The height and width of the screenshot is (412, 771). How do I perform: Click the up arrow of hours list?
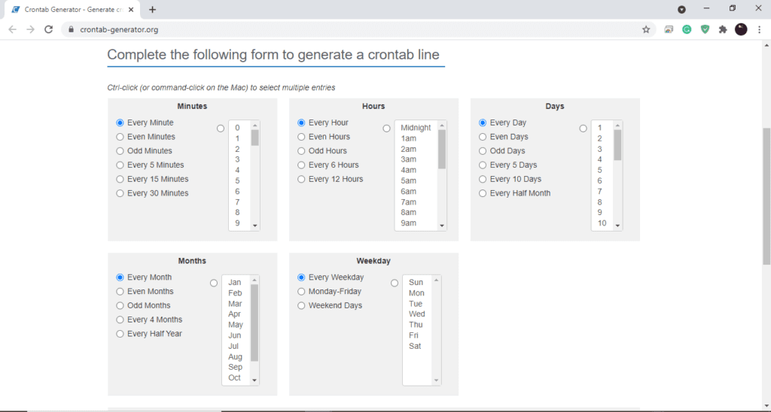(x=441, y=126)
